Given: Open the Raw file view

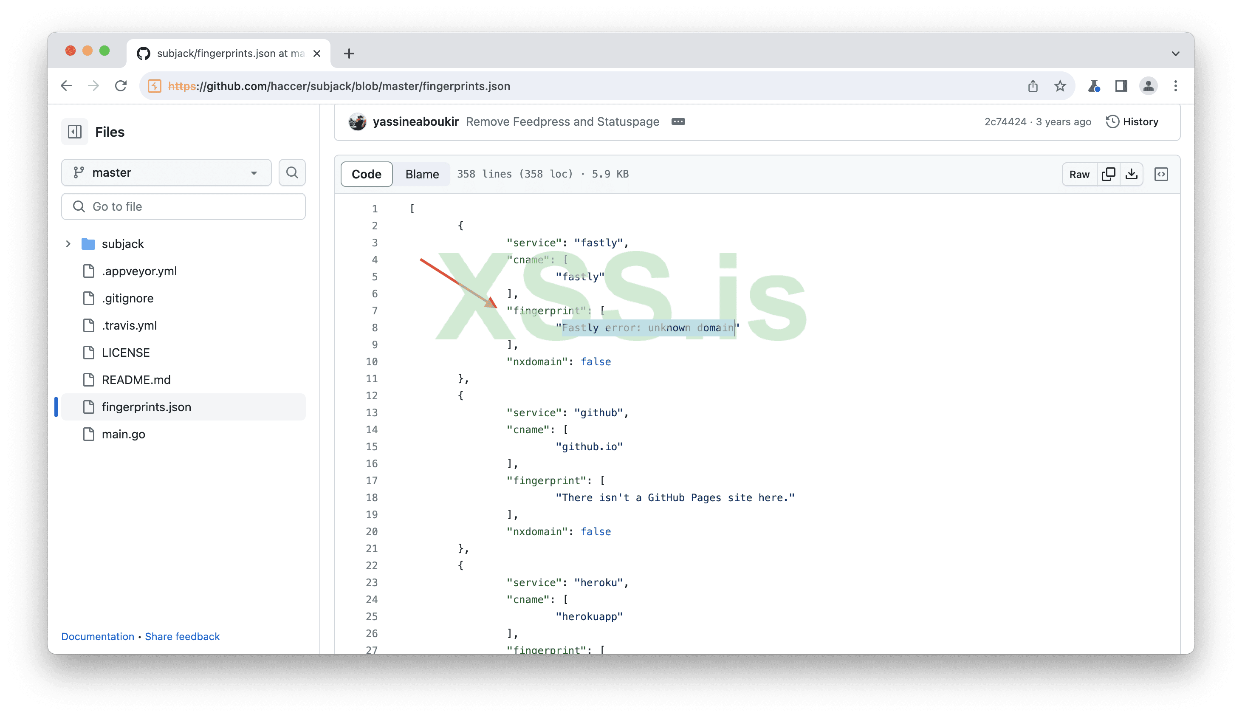Looking at the screenshot, I should (1079, 174).
